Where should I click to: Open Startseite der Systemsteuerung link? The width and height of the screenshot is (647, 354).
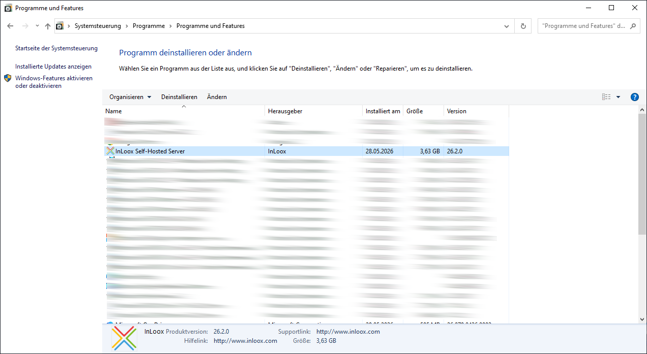[x=56, y=48]
